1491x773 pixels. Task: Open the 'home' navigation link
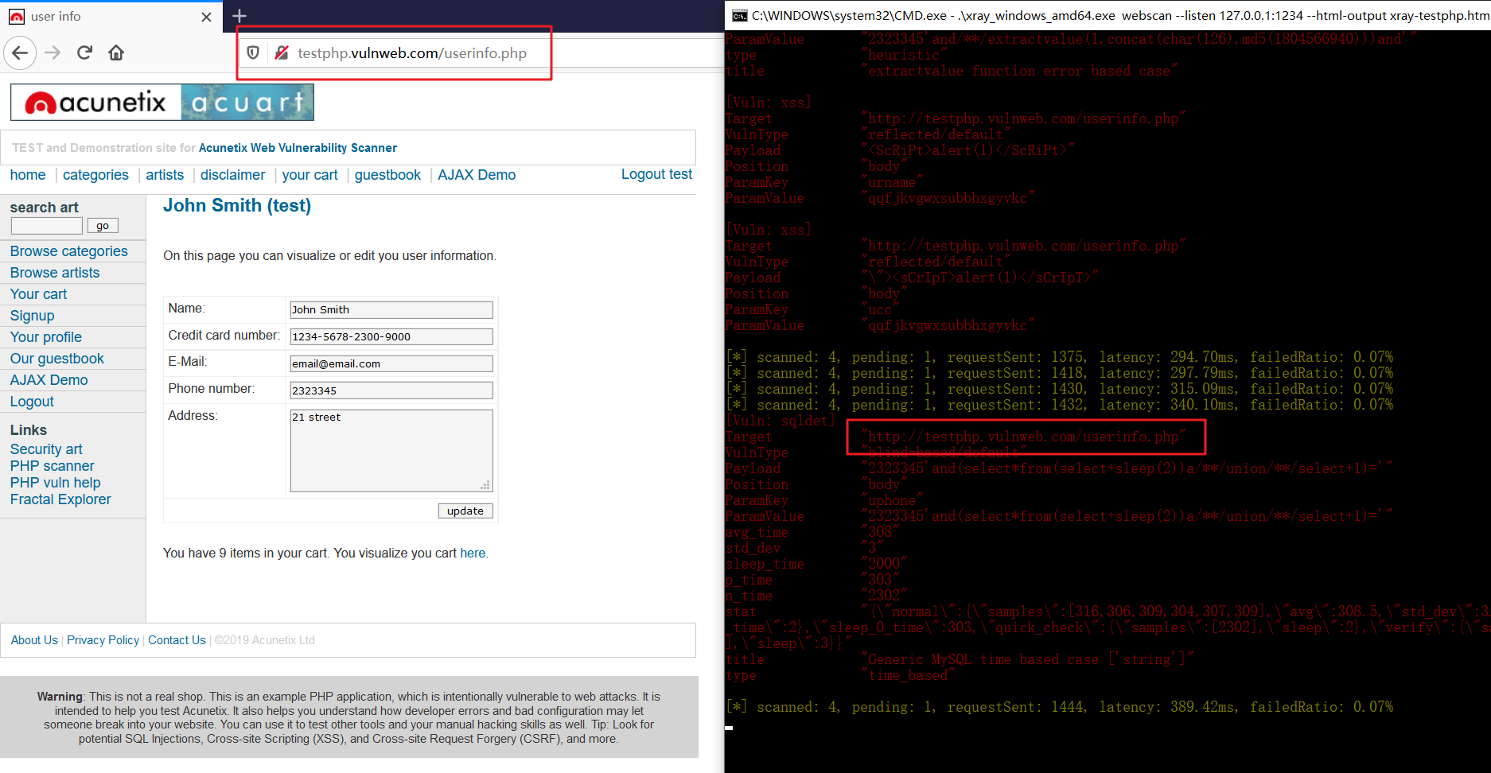coord(28,175)
